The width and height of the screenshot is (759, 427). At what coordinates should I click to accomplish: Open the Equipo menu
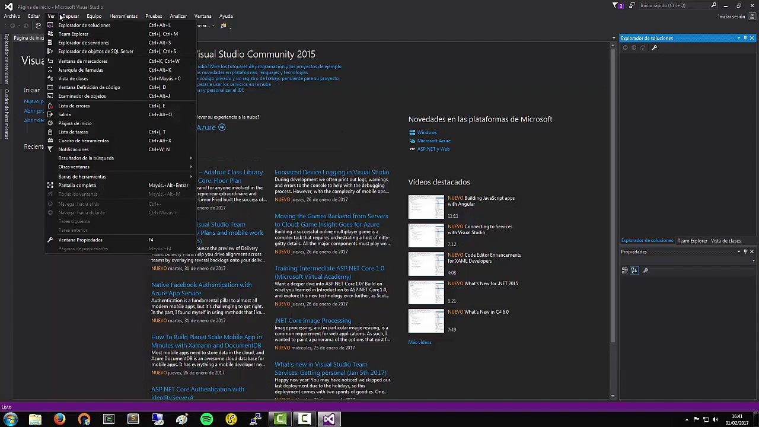[94, 16]
